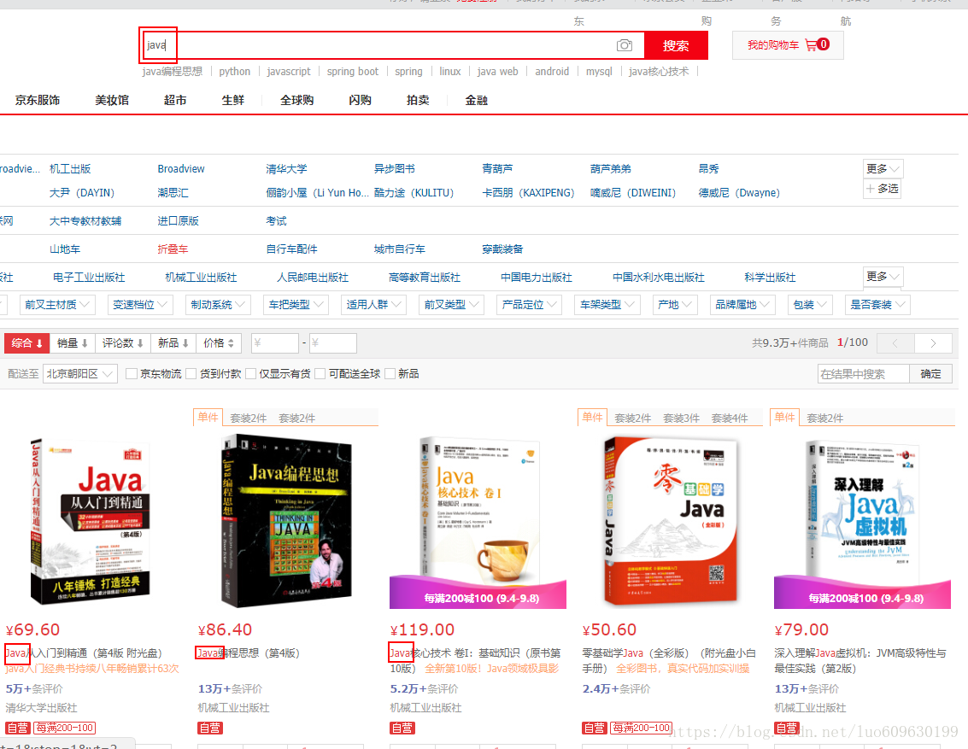Open 超市 navigation item
The image size is (968, 749).
(x=175, y=100)
